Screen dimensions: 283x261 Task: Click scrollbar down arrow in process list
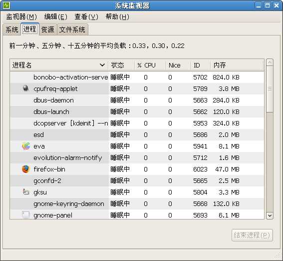[x=270, y=215]
